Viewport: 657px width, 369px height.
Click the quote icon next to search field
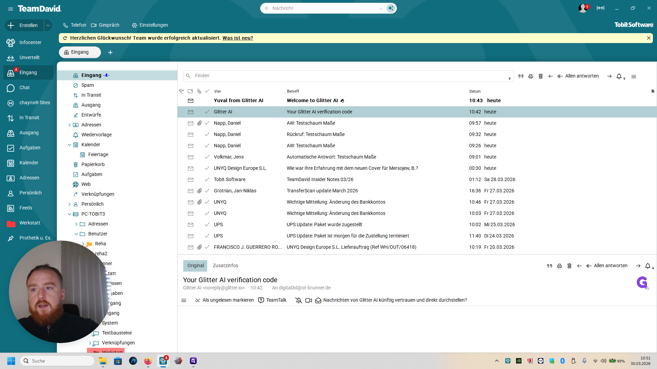point(521,76)
